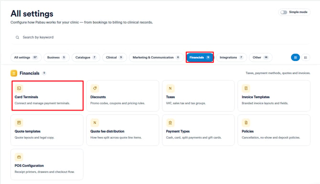This screenshot has height=184, width=320.
Task: Click the POS Configuration icon
Action: [x=19, y=157]
